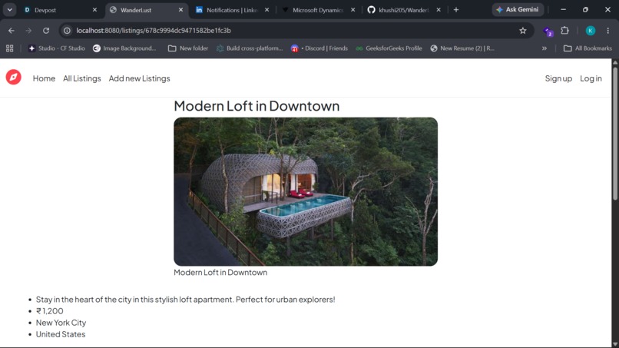Open a new tab with the plus button

[456, 10]
